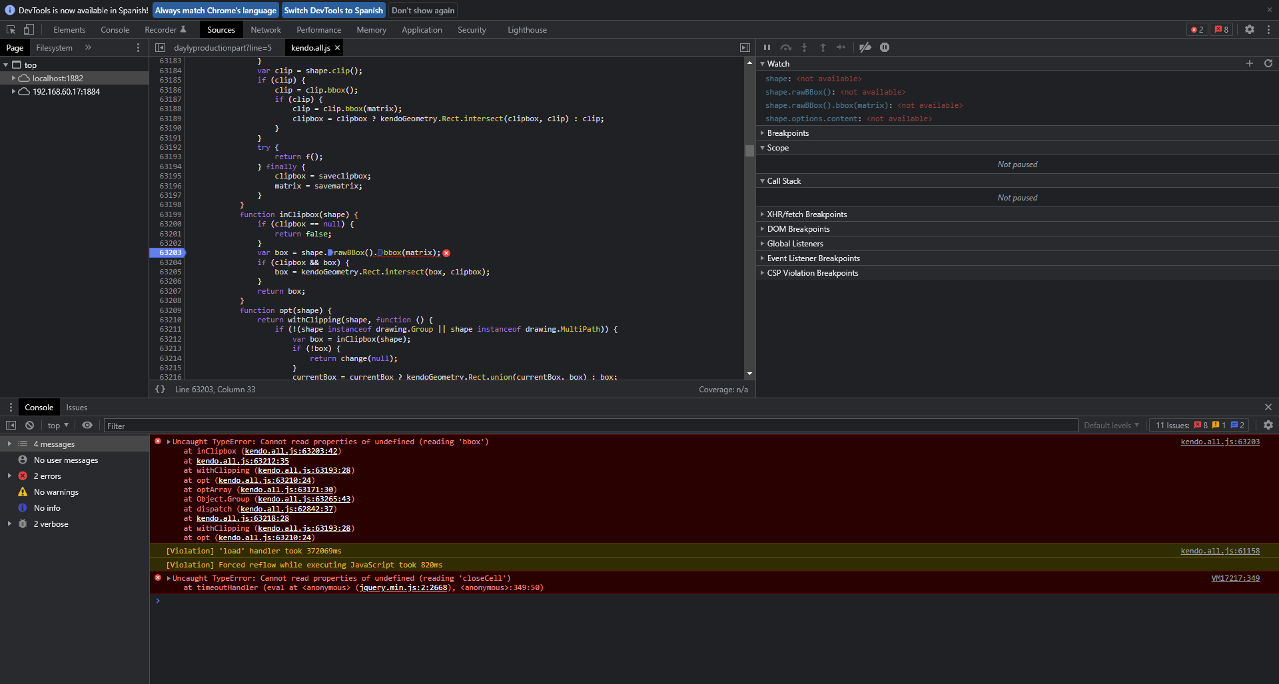Image resolution: width=1279 pixels, height=684 pixels.
Task: Hide the navigator sidebar pane
Action: click(160, 47)
